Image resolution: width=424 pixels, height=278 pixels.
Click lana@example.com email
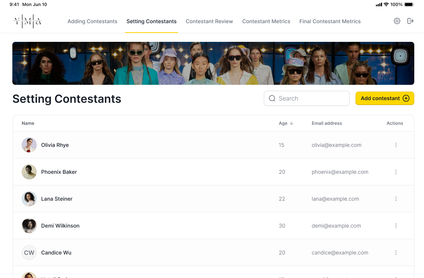(x=335, y=199)
